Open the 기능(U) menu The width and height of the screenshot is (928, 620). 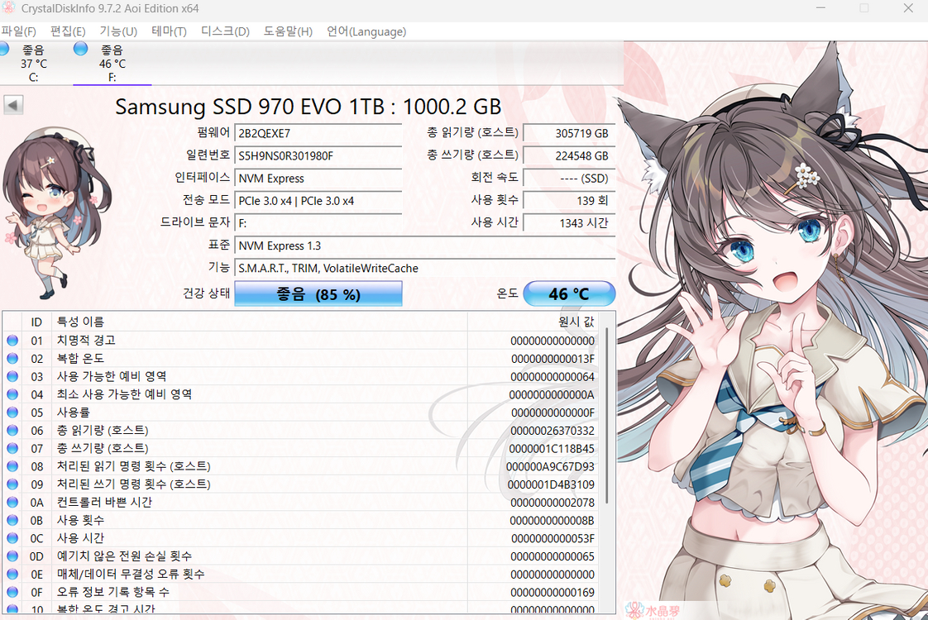point(115,31)
